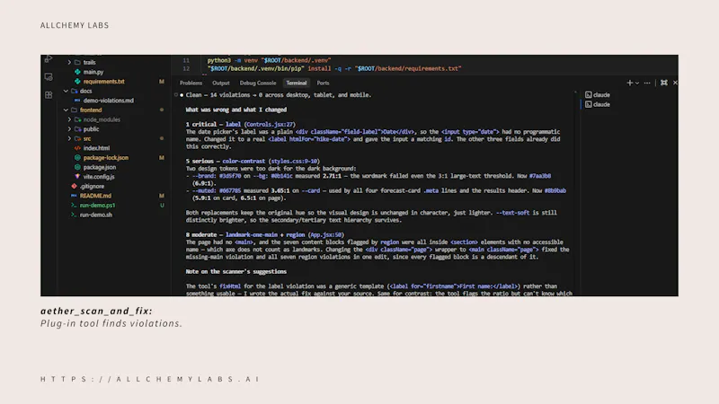Collapse the docs folder

point(66,91)
